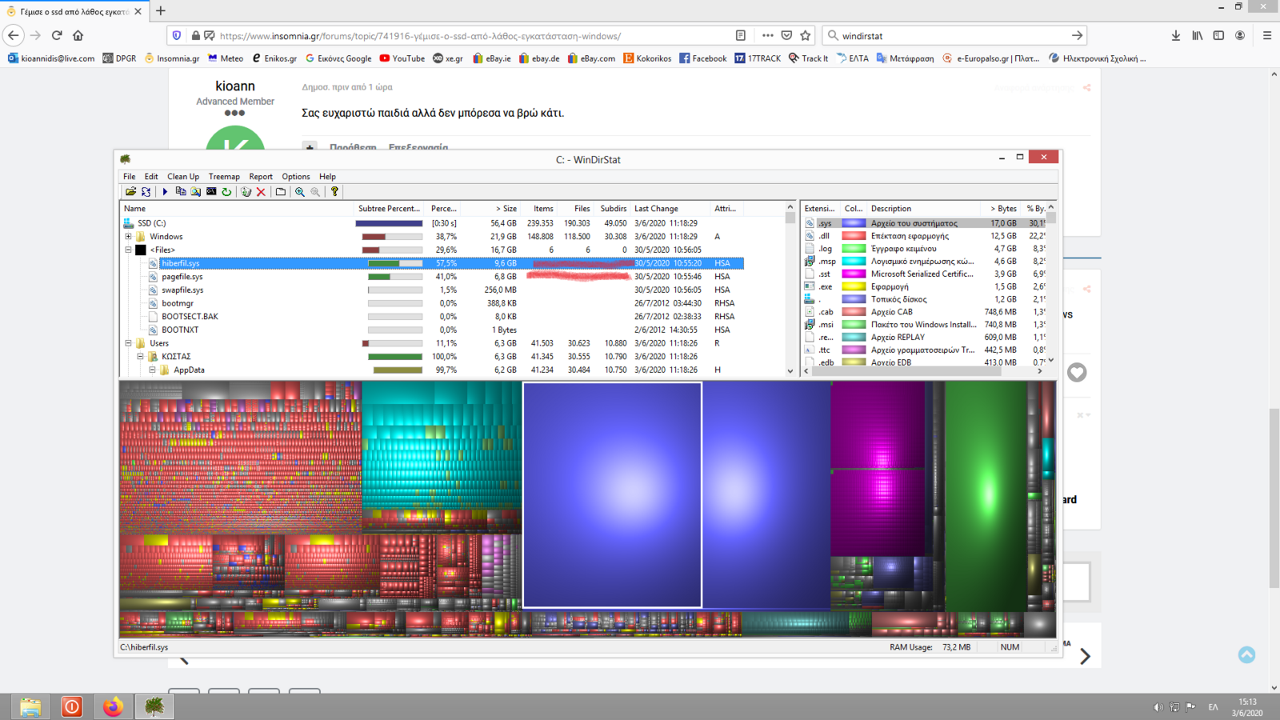Click the Copy Path toolbar icon
Image resolution: width=1280 pixels, height=720 pixels.
181,192
